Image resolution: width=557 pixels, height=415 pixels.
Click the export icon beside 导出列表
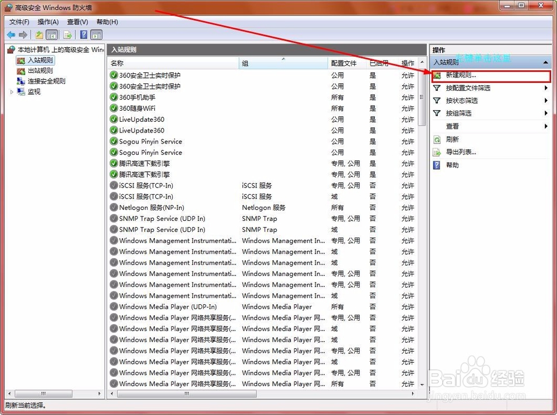437,152
